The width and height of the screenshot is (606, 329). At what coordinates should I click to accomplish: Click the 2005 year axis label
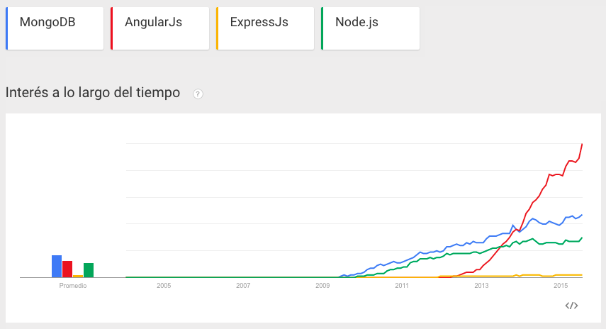pyautogui.click(x=164, y=286)
